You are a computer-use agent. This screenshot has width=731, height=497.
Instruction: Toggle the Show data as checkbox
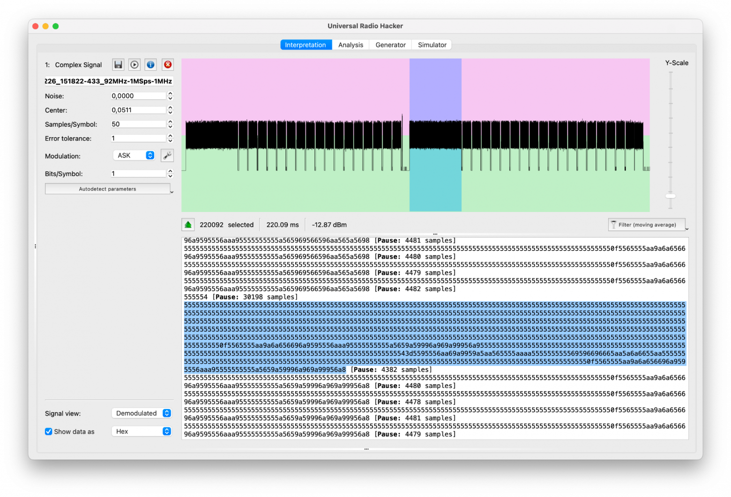(49, 431)
